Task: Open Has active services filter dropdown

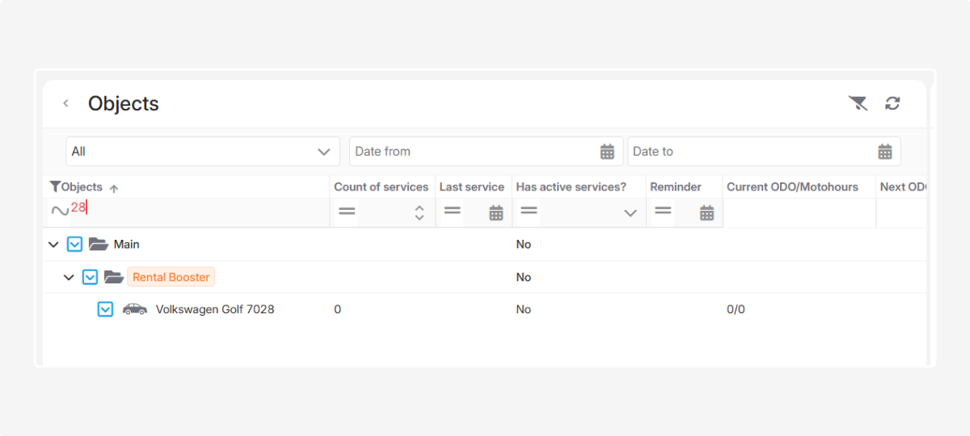Action: [x=630, y=213]
